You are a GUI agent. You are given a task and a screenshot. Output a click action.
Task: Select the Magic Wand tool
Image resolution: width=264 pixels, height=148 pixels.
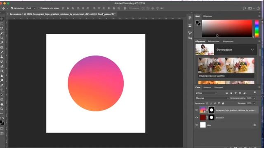(x=2, y=33)
